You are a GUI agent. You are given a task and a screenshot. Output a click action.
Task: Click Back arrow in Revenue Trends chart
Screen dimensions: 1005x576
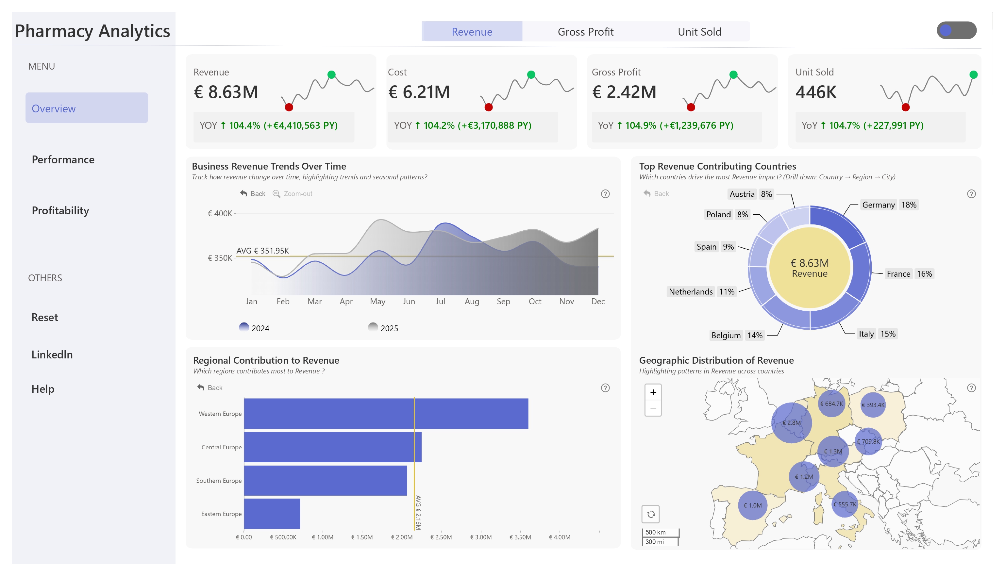point(244,193)
